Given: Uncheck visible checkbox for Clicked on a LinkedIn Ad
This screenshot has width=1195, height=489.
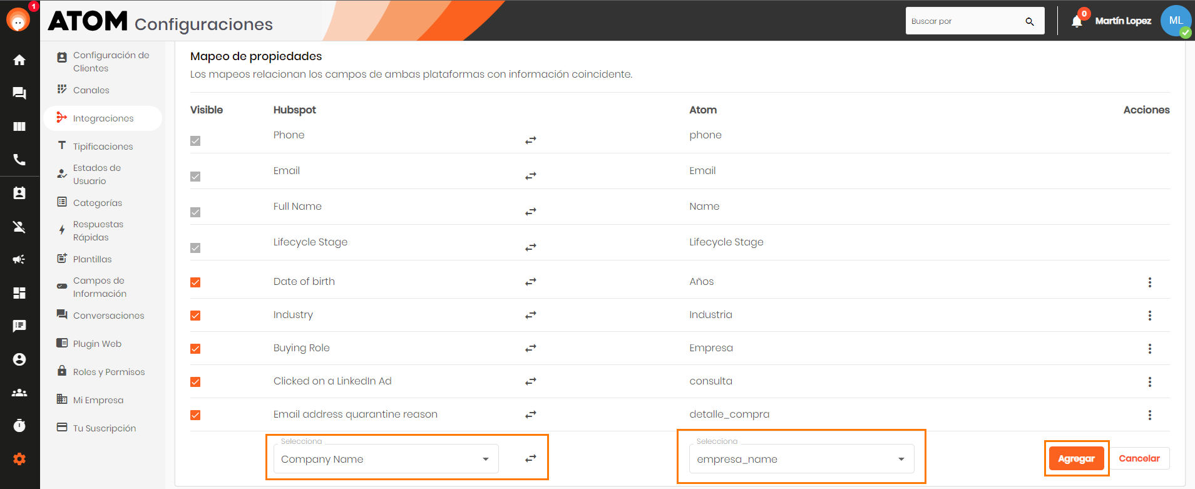Looking at the screenshot, I should (x=195, y=382).
